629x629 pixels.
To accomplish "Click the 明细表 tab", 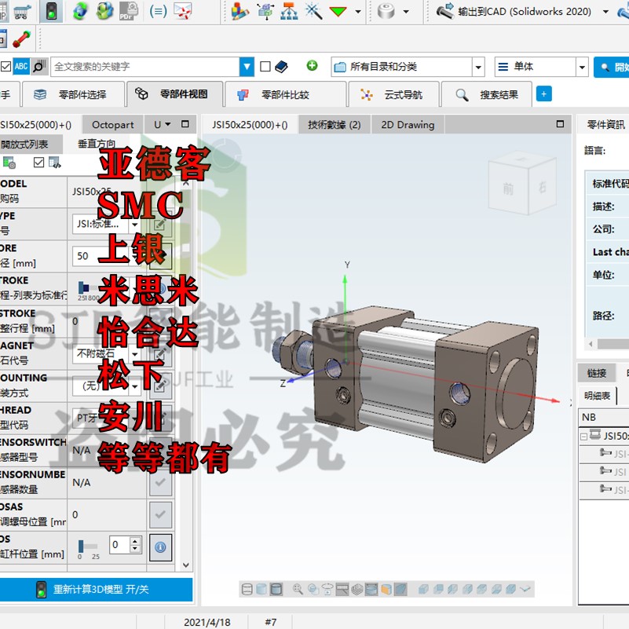I will pyautogui.click(x=598, y=396).
